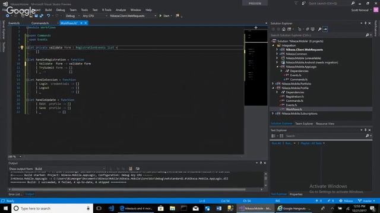Click the Clear All icon in Output
This screenshot has height=213, width=380.
tap(131, 169)
